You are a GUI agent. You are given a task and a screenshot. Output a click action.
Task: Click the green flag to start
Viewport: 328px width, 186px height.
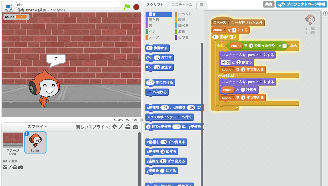[127, 7]
